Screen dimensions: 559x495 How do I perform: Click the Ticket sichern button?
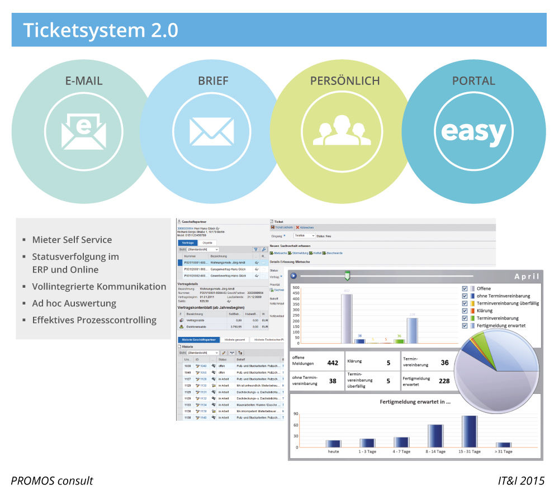click(x=282, y=228)
